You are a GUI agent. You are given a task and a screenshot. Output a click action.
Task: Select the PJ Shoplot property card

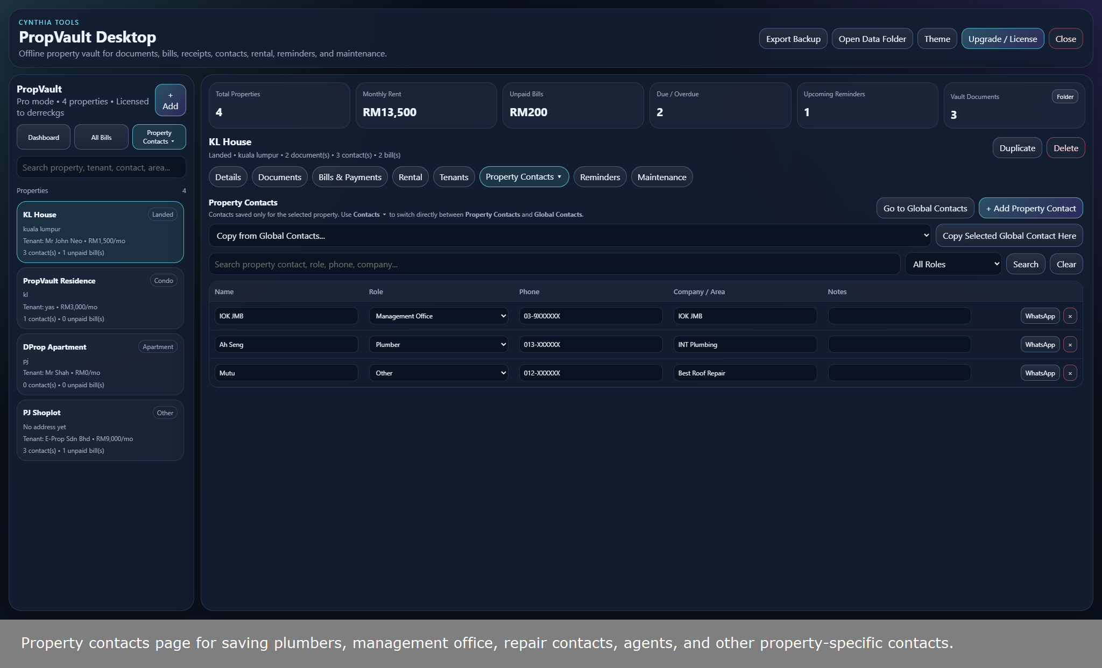coord(100,430)
